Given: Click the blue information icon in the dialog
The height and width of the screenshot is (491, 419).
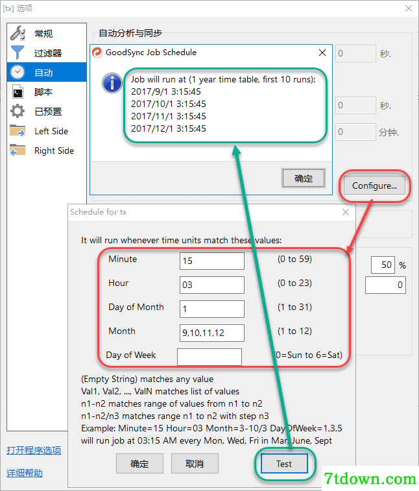Looking at the screenshot, I should click(x=112, y=83).
